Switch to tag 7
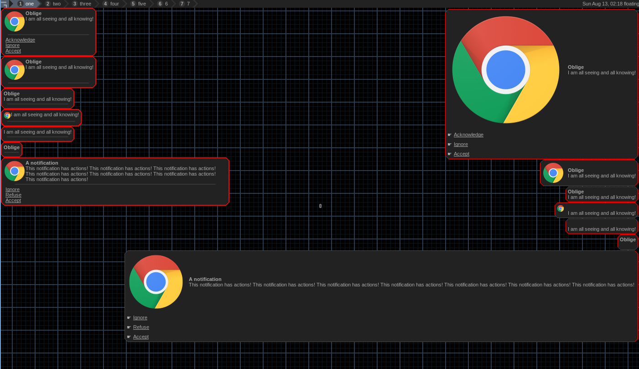Screen dimensions: 639x369 point(185,4)
